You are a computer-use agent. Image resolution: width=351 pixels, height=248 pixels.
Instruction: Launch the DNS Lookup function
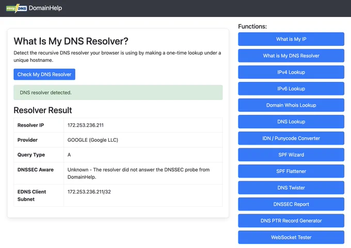click(291, 122)
